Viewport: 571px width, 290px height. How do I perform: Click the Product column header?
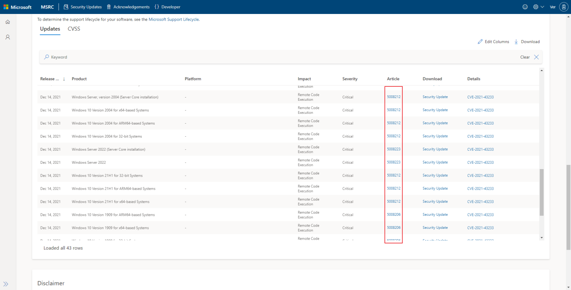79,79
